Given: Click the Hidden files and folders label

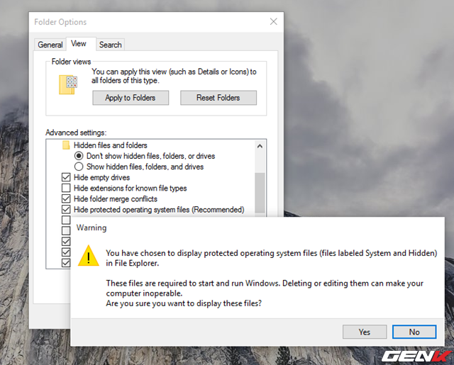Looking at the screenshot, I should 111,145.
